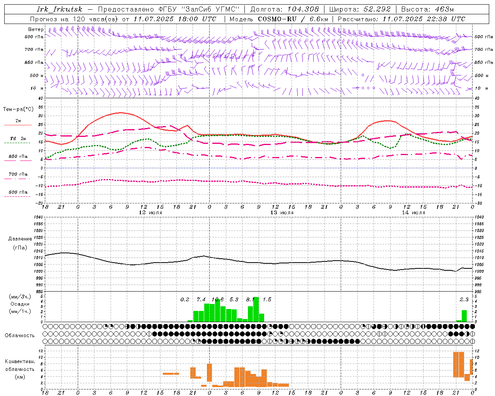Click the red 2м temperature legend entry
The width and height of the screenshot is (495, 396).
[x=18, y=122]
